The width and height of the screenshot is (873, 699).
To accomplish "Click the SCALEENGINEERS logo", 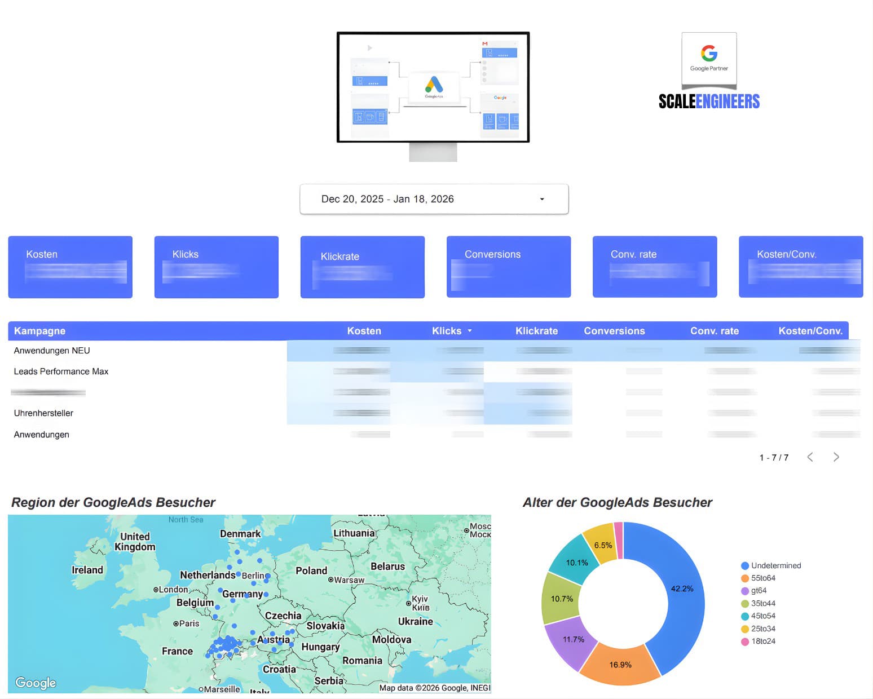I will coord(708,101).
